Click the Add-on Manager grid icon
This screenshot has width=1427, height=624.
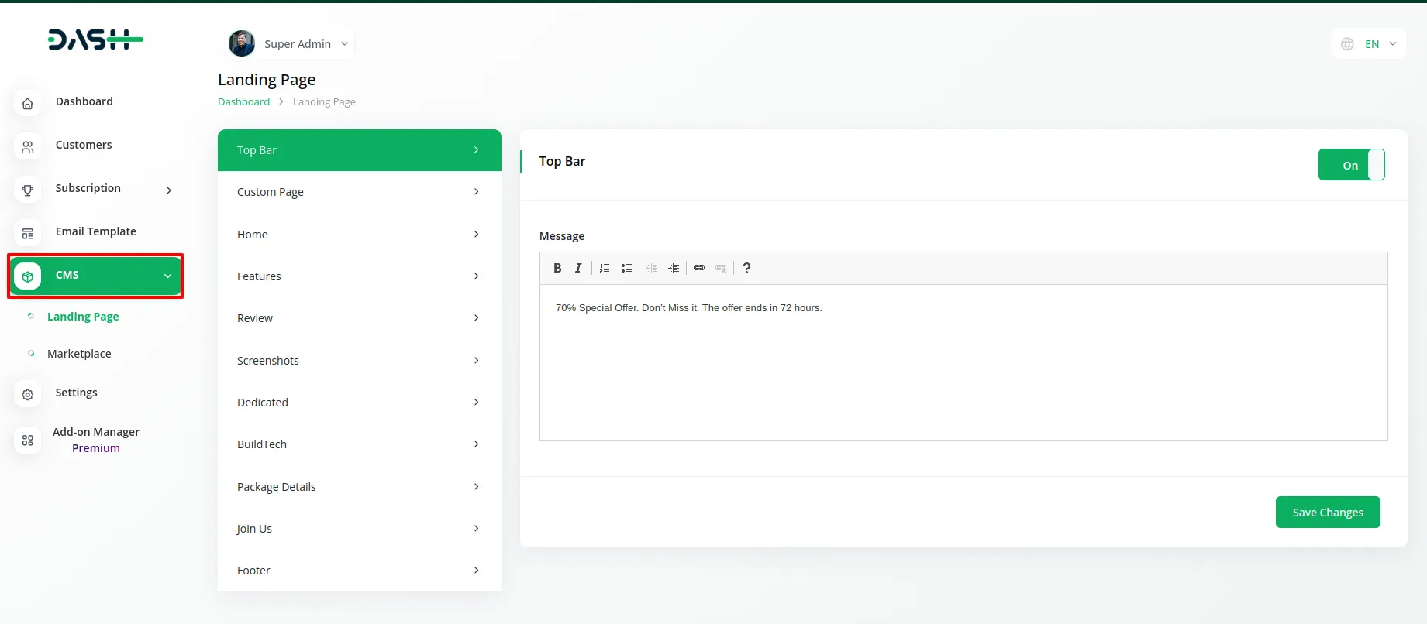28,441
